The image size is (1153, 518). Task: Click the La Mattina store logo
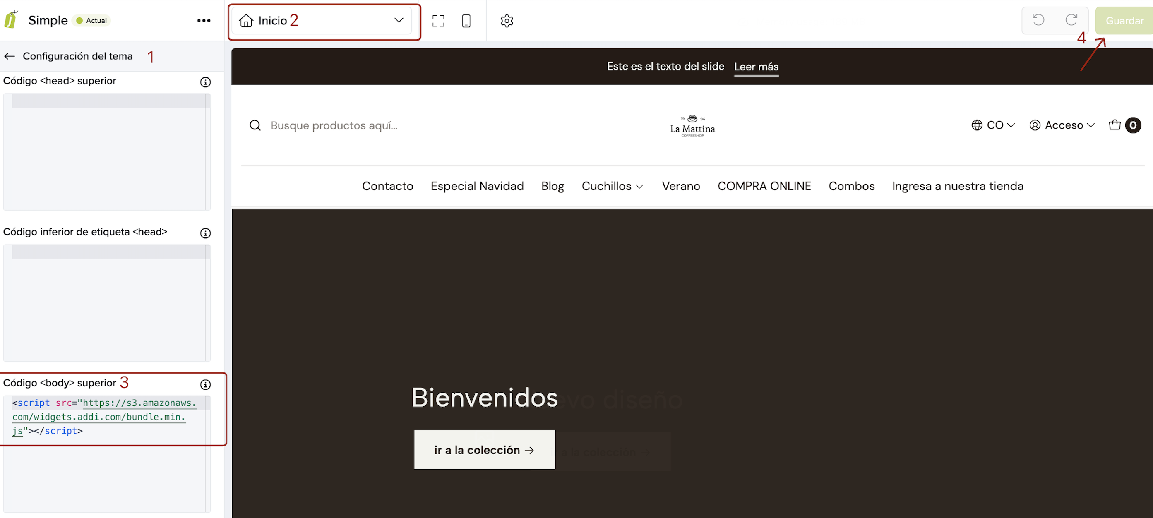click(x=692, y=126)
